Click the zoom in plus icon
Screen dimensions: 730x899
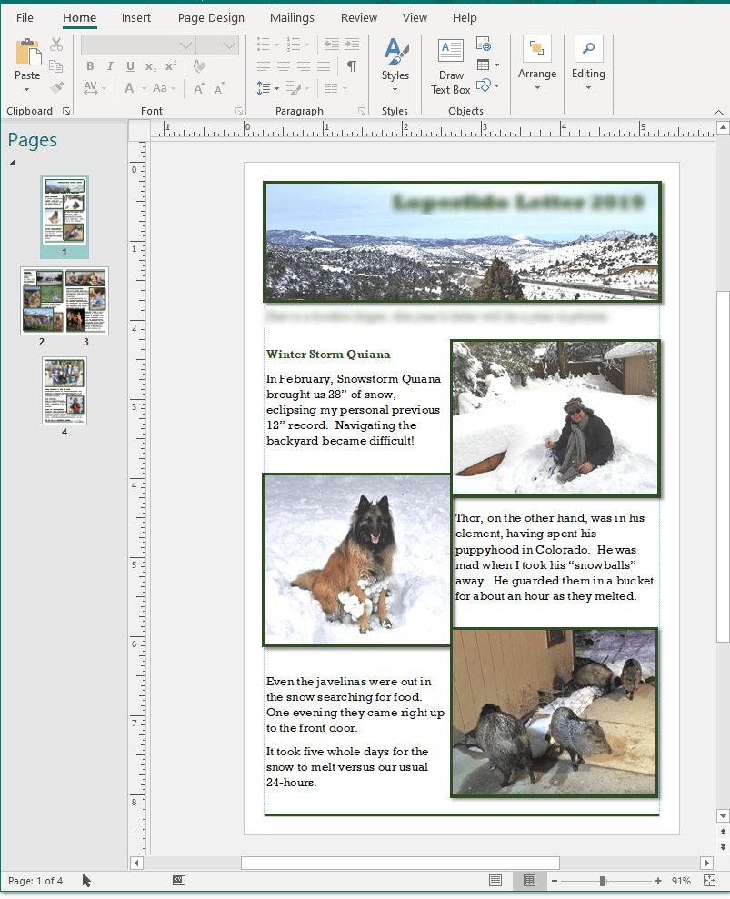(658, 881)
